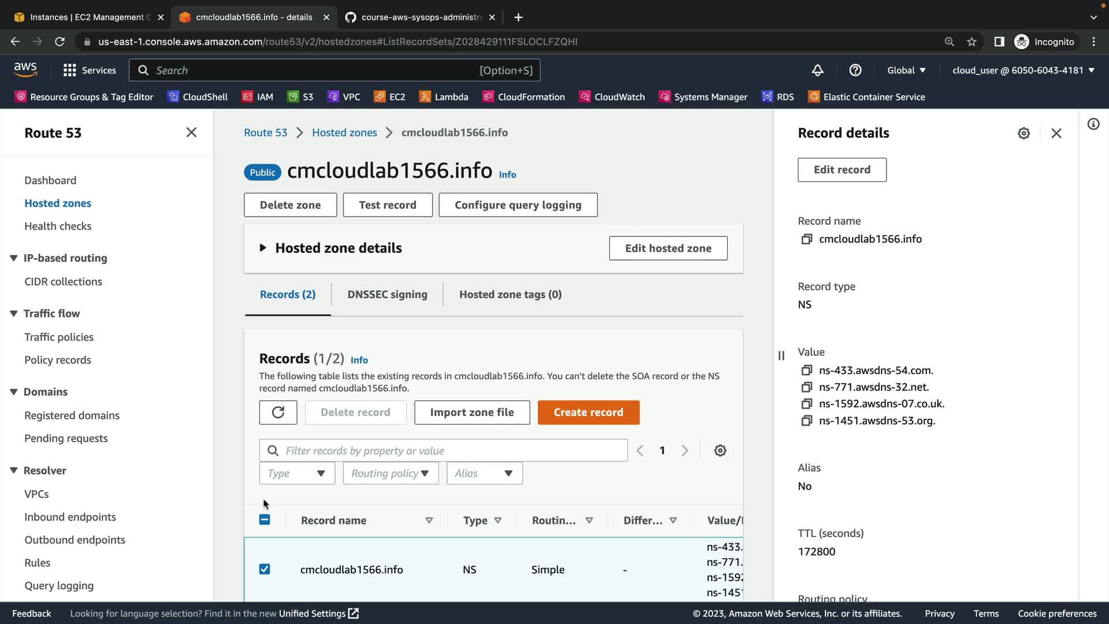Copy the record name cmcloudlab1566.info icon
1109x624 pixels.
coord(806,239)
